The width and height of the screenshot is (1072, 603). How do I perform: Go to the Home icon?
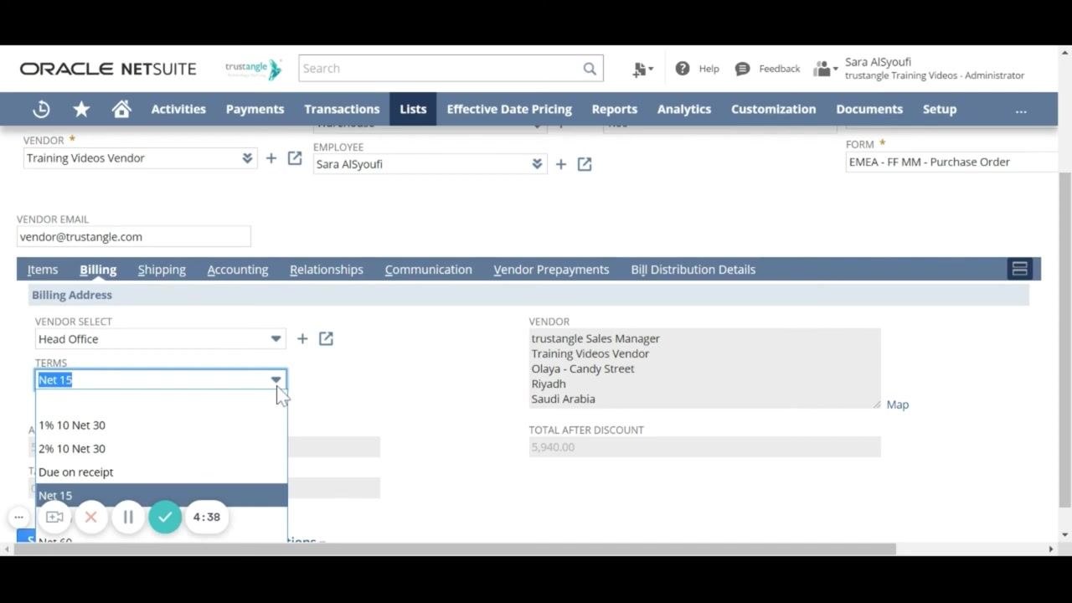(x=121, y=109)
